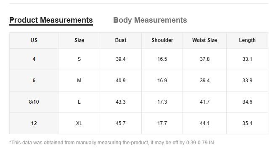Switch to the Body Measurements tab
Screen dimensions: 278x154
(150, 20)
